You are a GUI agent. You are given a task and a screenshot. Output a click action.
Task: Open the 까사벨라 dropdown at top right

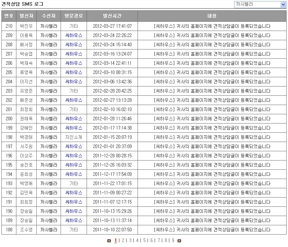260,5
